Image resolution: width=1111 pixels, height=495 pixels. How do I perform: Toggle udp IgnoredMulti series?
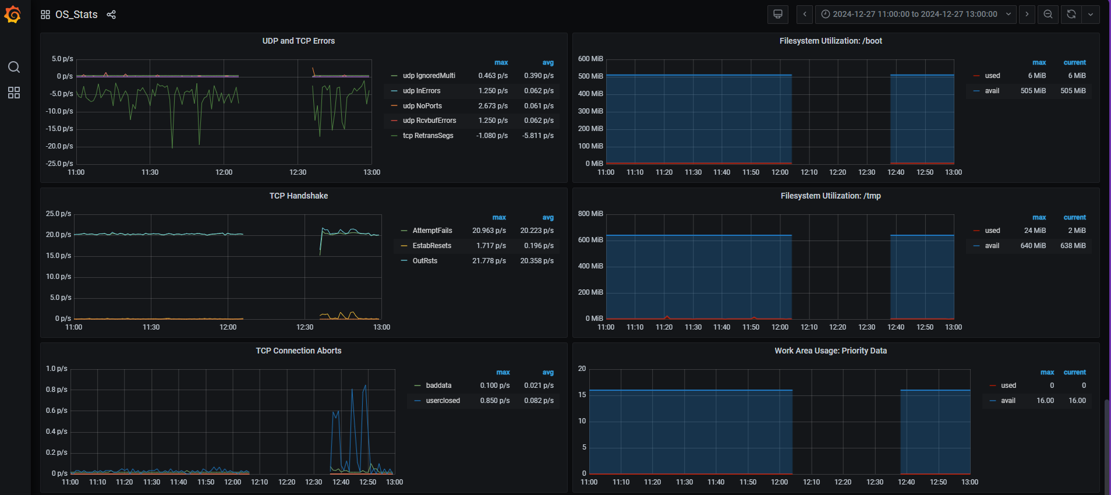coord(429,76)
